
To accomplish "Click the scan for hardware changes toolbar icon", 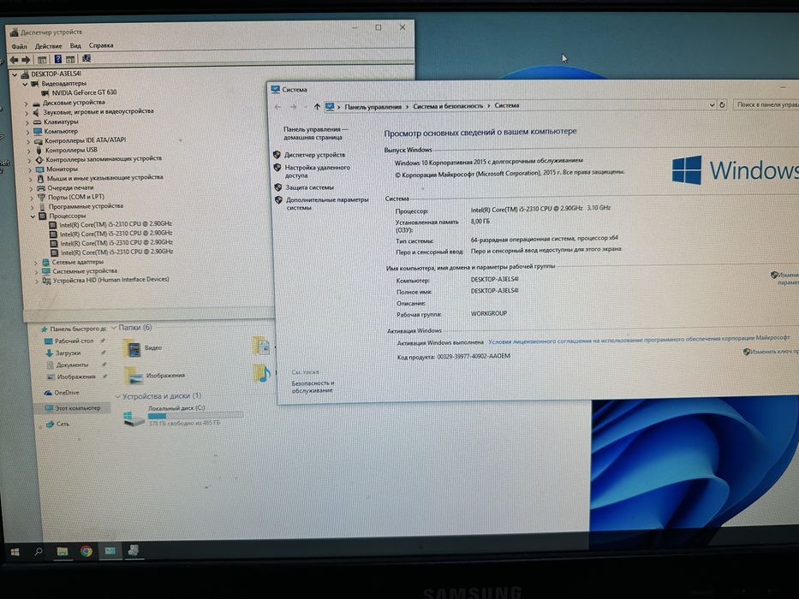I will [86, 58].
